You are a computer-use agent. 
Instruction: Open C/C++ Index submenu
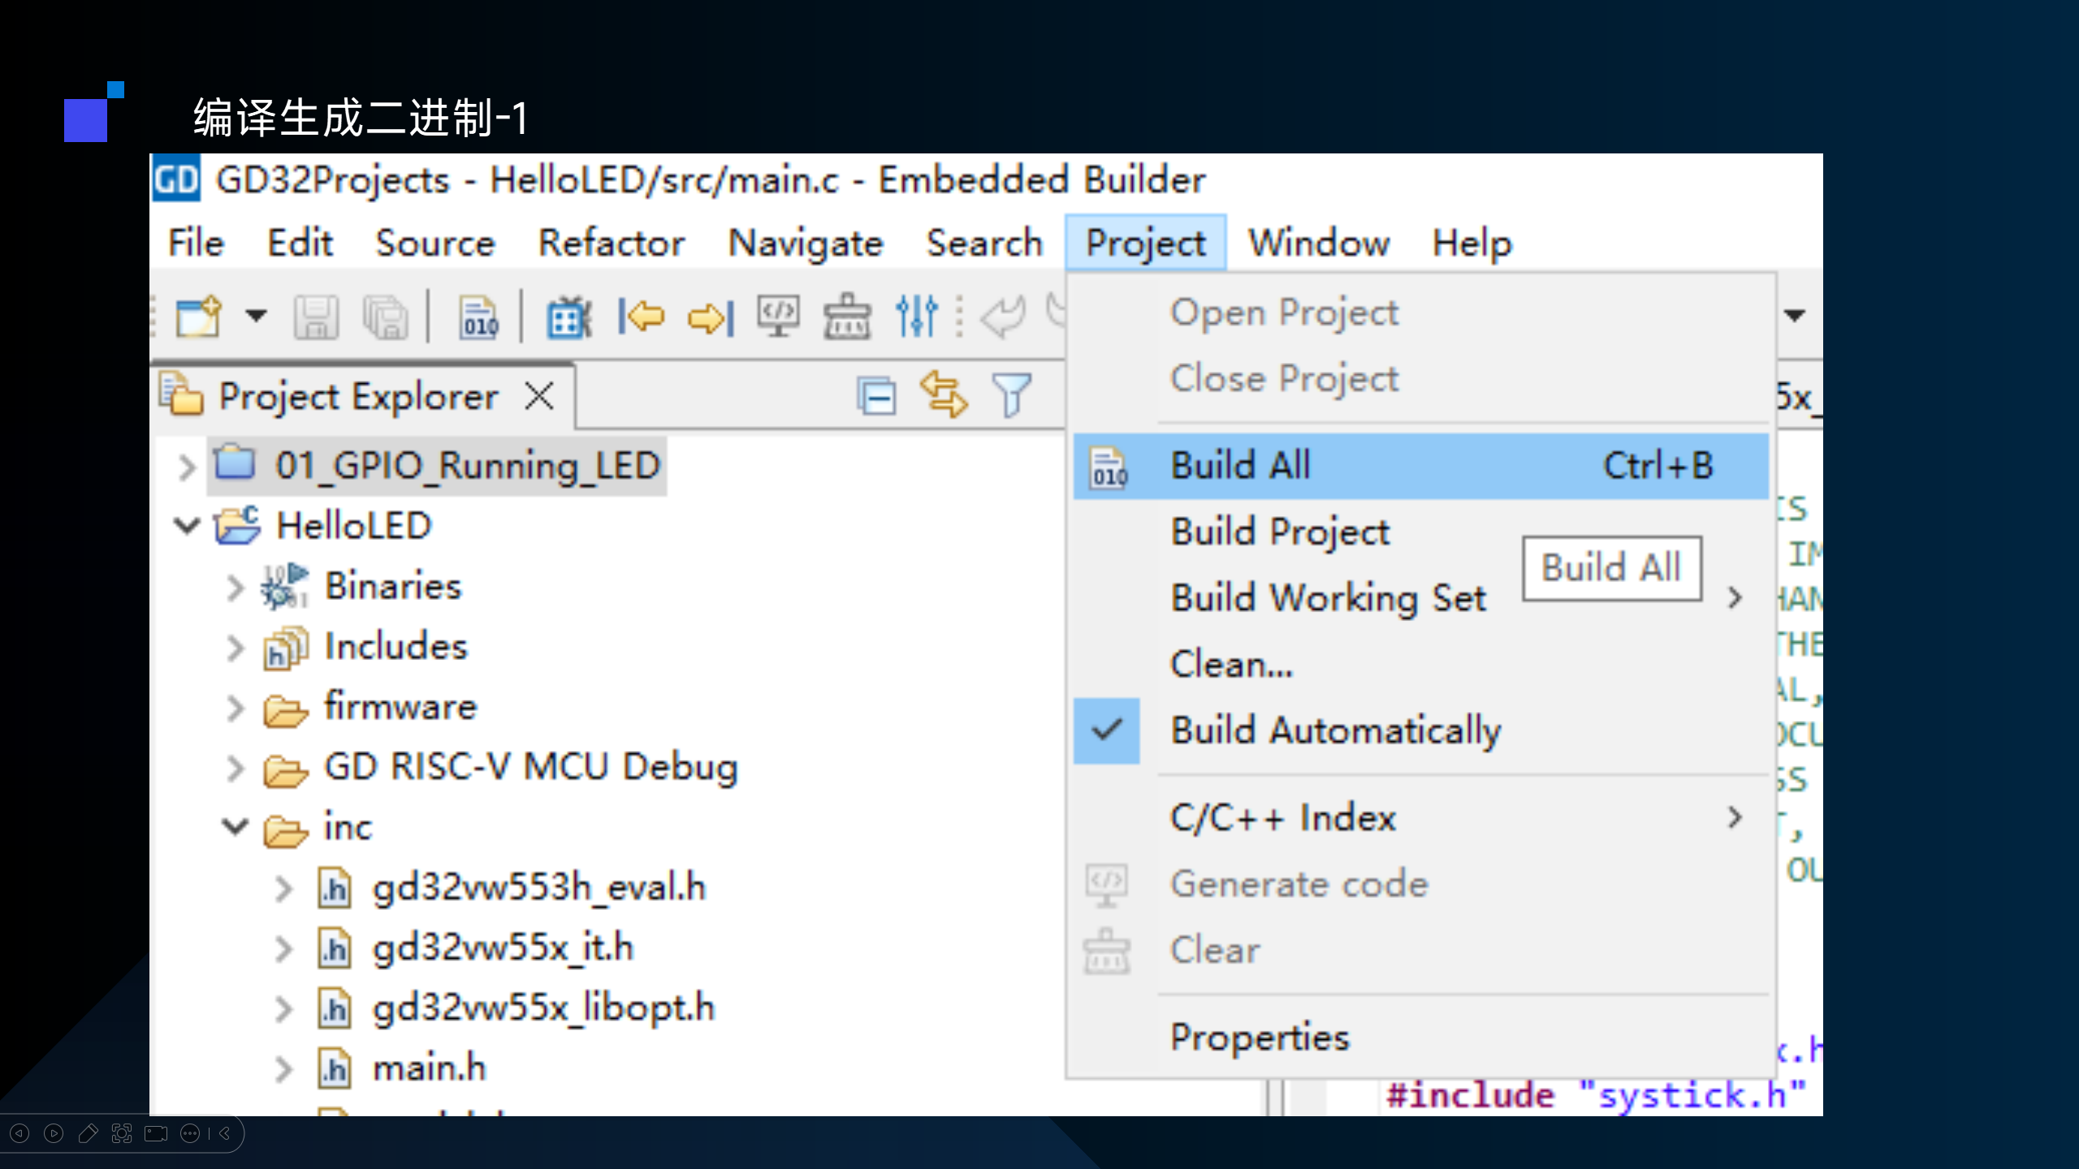pyautogui.click(x=1420, y=817)
